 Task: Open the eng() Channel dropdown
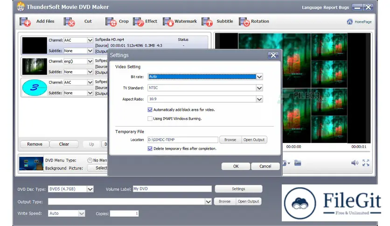[x=90, y=61]
